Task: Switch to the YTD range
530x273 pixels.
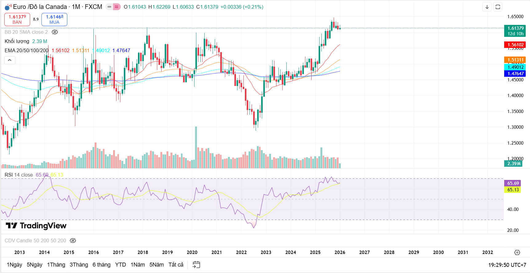Action: (120, 265)
